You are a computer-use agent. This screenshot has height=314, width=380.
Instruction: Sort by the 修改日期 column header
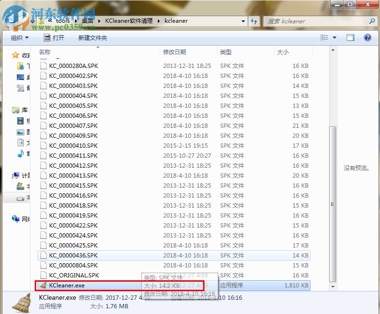[174, 52]
